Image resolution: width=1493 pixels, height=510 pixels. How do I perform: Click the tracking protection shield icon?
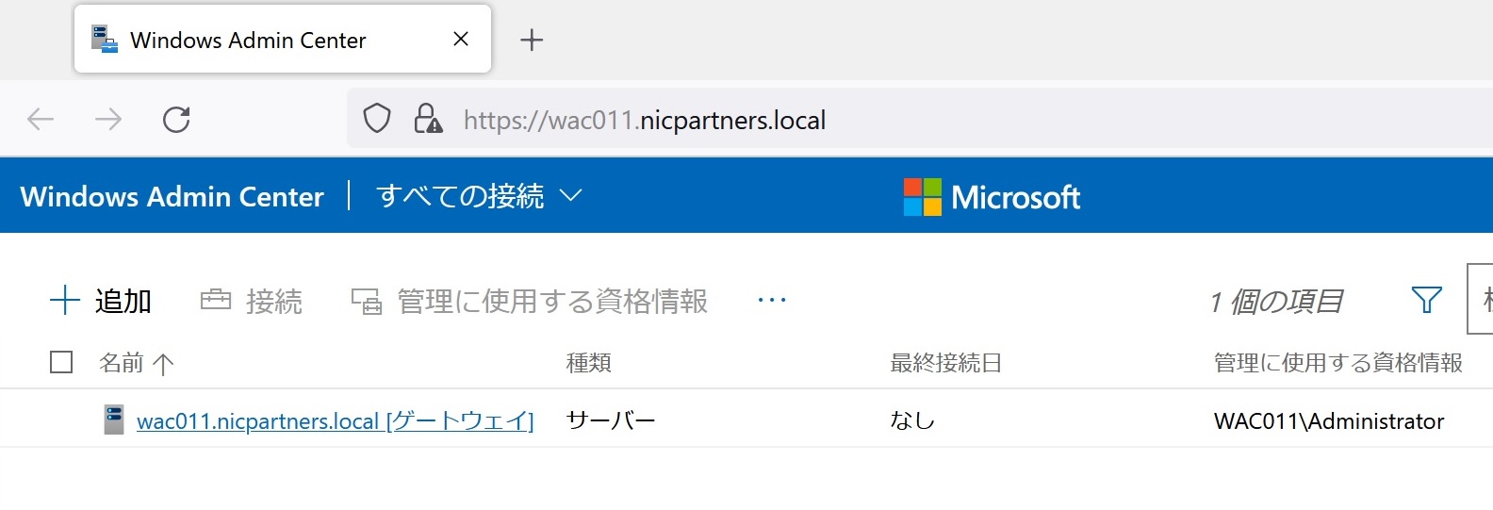pos(377,119)
